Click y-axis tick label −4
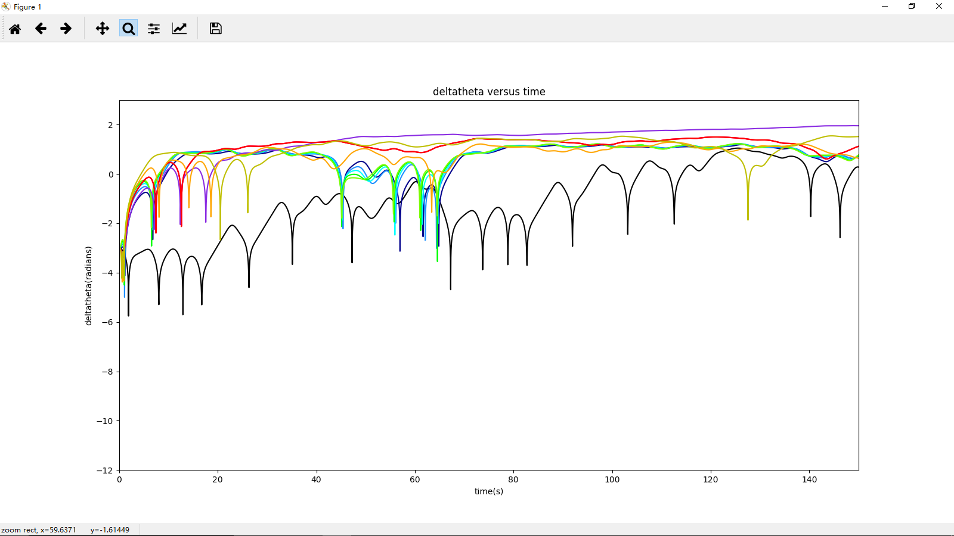954x536 pixels. tap(107, 273)
